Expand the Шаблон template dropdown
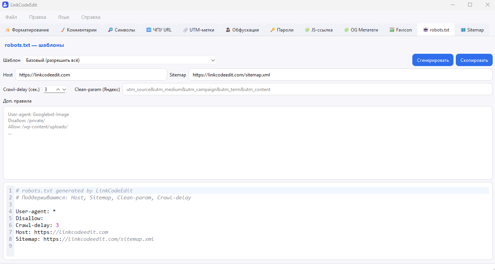495x270 pixels. tap(120, 60)
